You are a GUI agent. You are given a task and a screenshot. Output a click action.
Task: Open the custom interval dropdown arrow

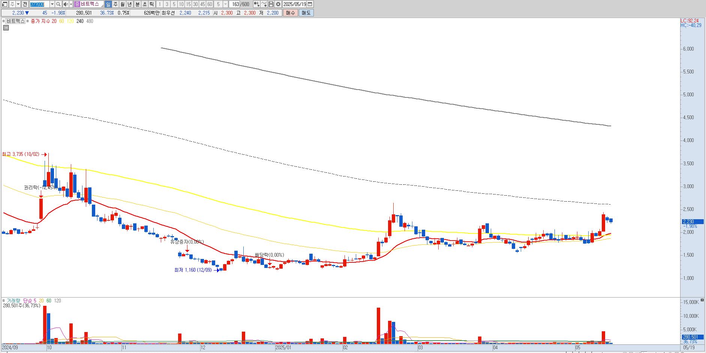click(225, 4)
